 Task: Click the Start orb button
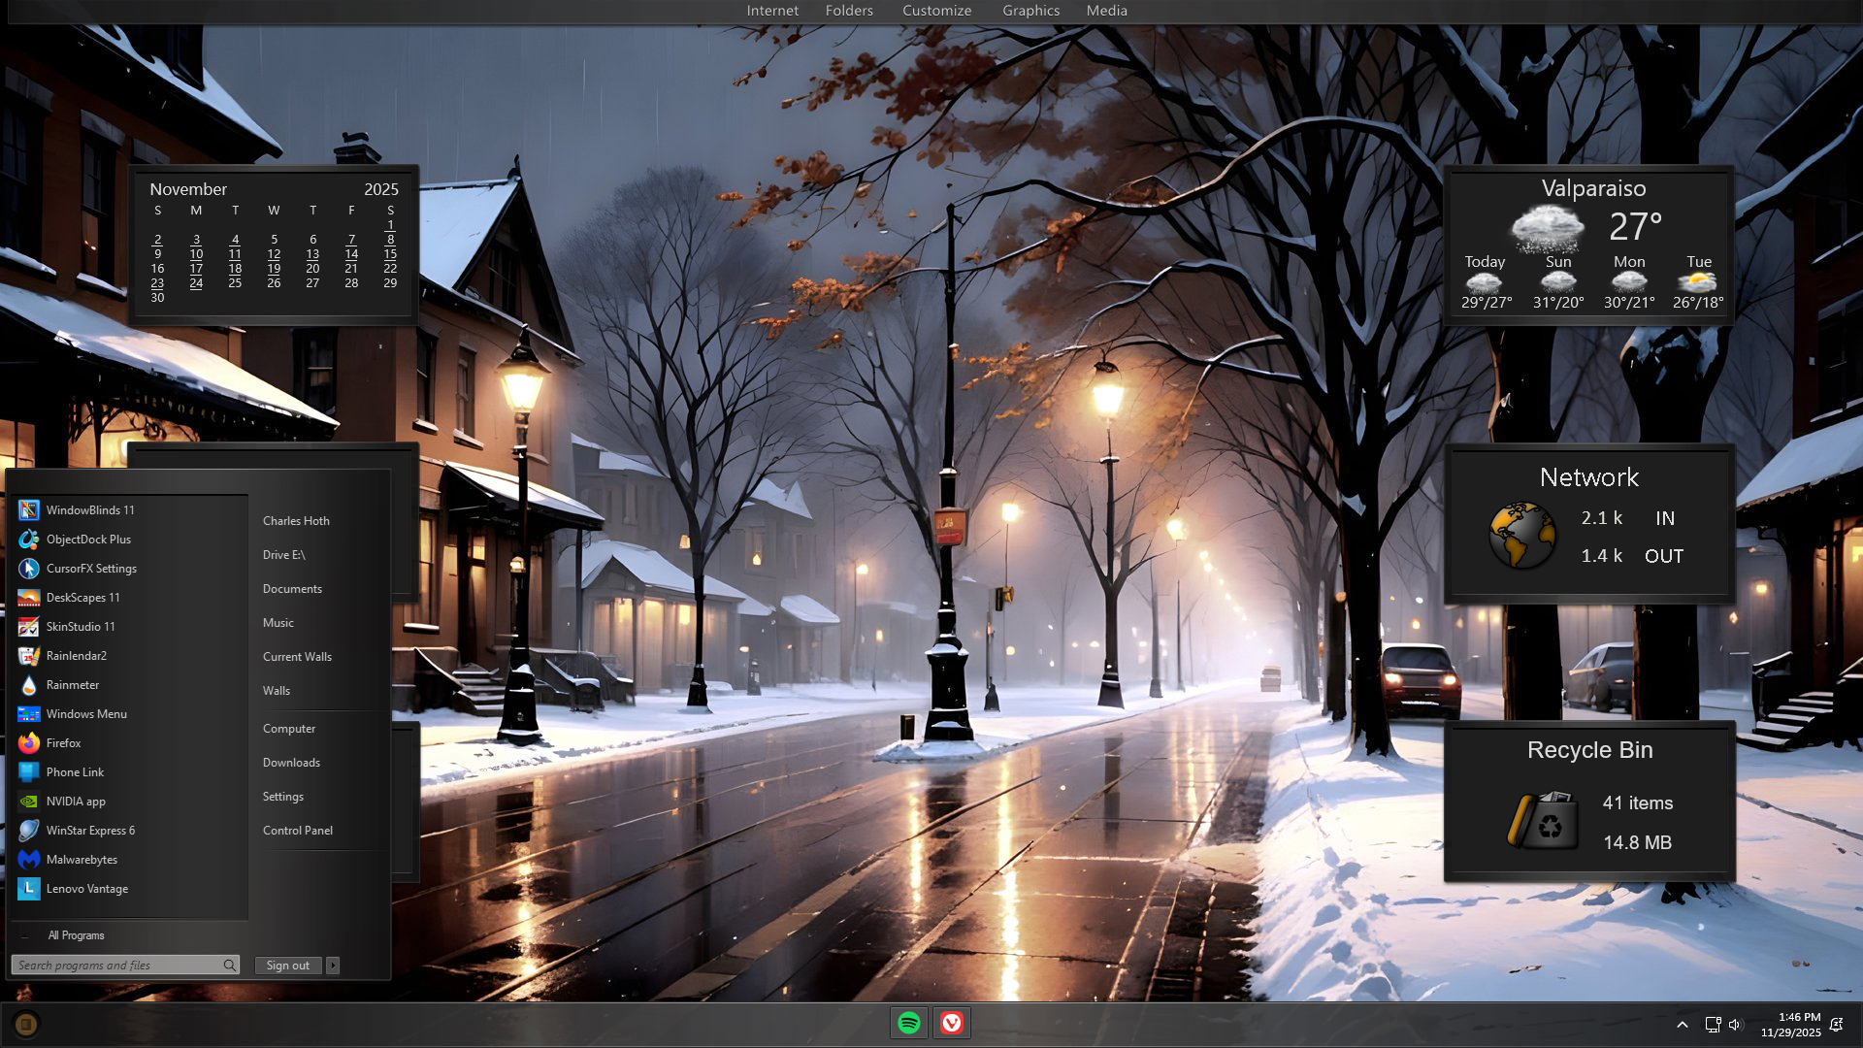pos(26,1024)
